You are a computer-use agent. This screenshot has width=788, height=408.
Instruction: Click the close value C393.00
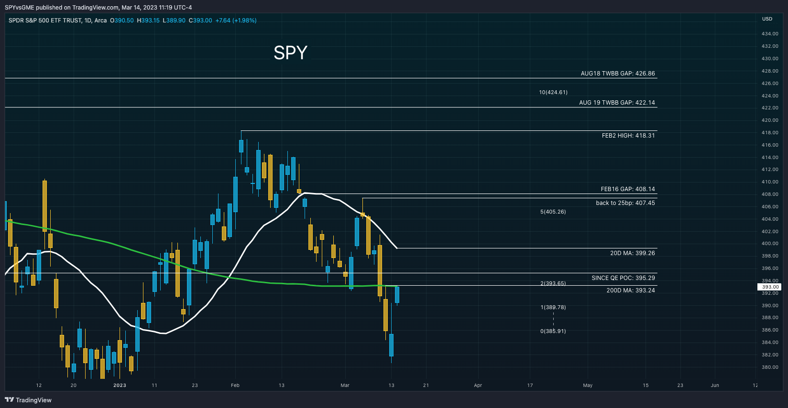click(x=200, y=21)
